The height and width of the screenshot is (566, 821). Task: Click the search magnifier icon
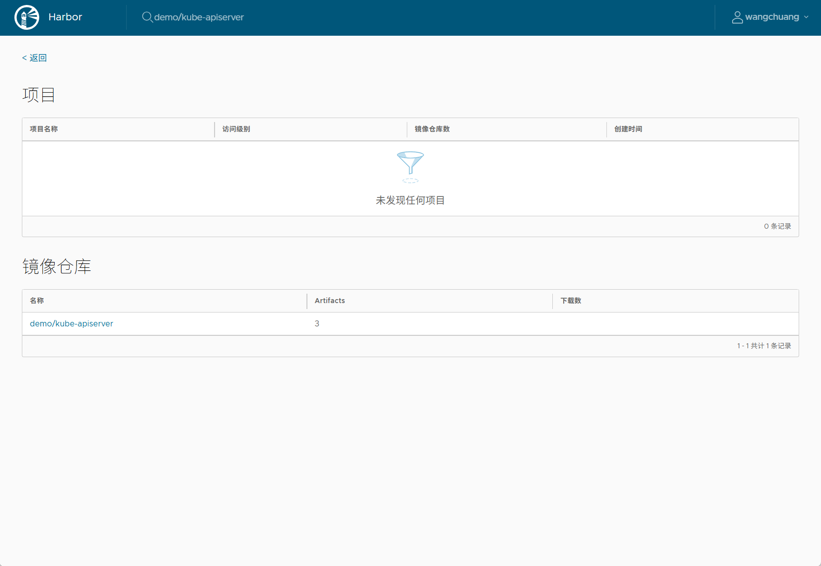pos(147,17)
